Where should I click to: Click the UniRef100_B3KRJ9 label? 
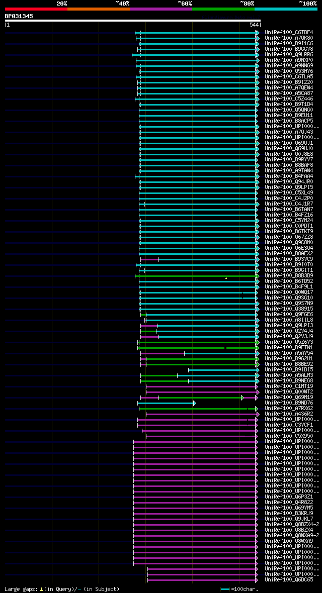(289, 513)
